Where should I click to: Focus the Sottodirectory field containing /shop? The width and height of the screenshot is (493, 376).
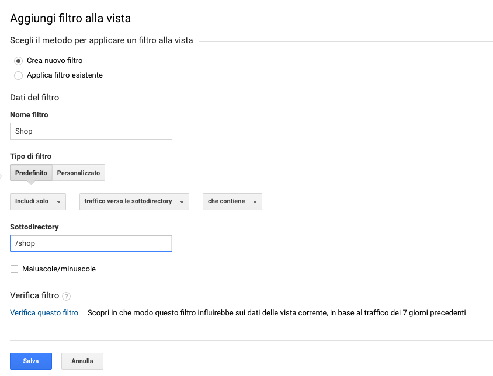coord(91,243)
